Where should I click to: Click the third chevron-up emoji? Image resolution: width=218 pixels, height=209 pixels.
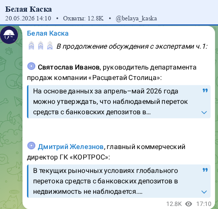pyautogui.click(x=50, y=46)
